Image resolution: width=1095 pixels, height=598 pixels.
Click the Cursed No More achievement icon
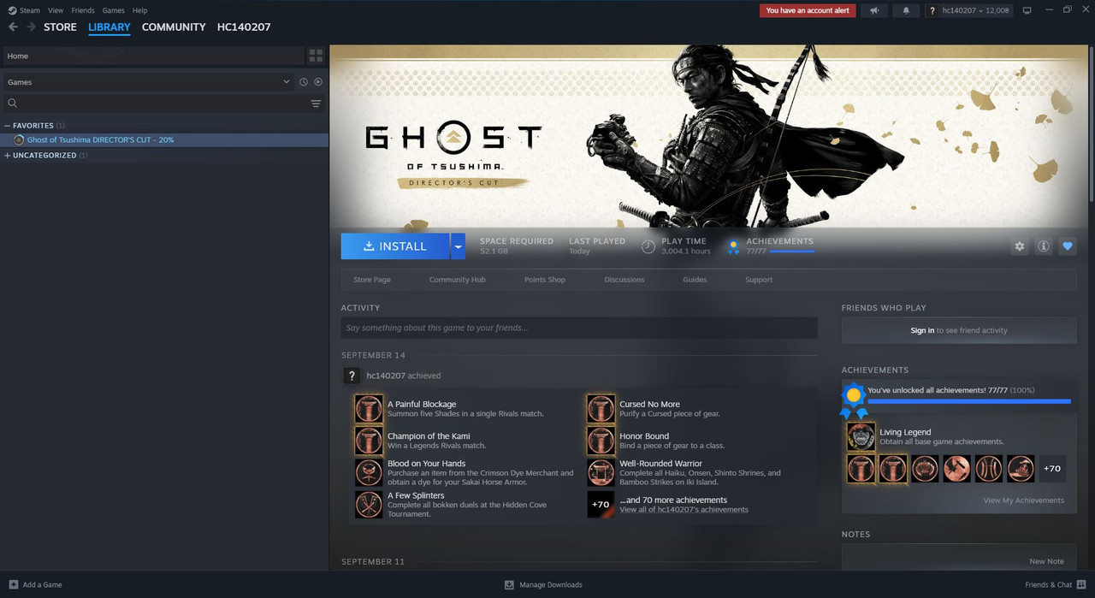601,409
